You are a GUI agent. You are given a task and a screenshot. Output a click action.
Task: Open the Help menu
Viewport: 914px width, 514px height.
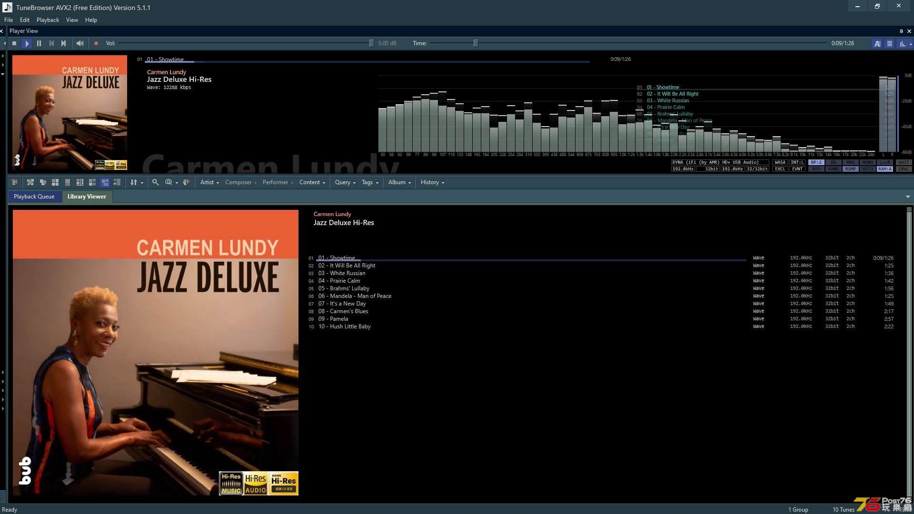point(91,20)
